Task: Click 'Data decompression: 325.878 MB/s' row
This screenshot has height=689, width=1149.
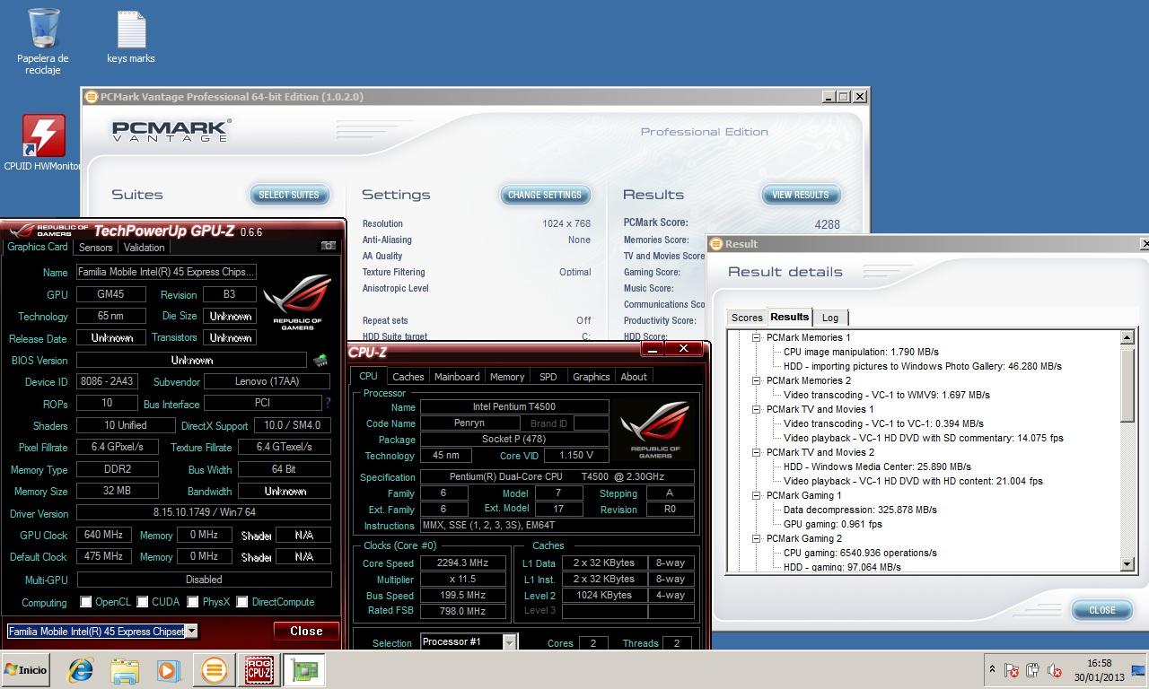Action: 860,510
